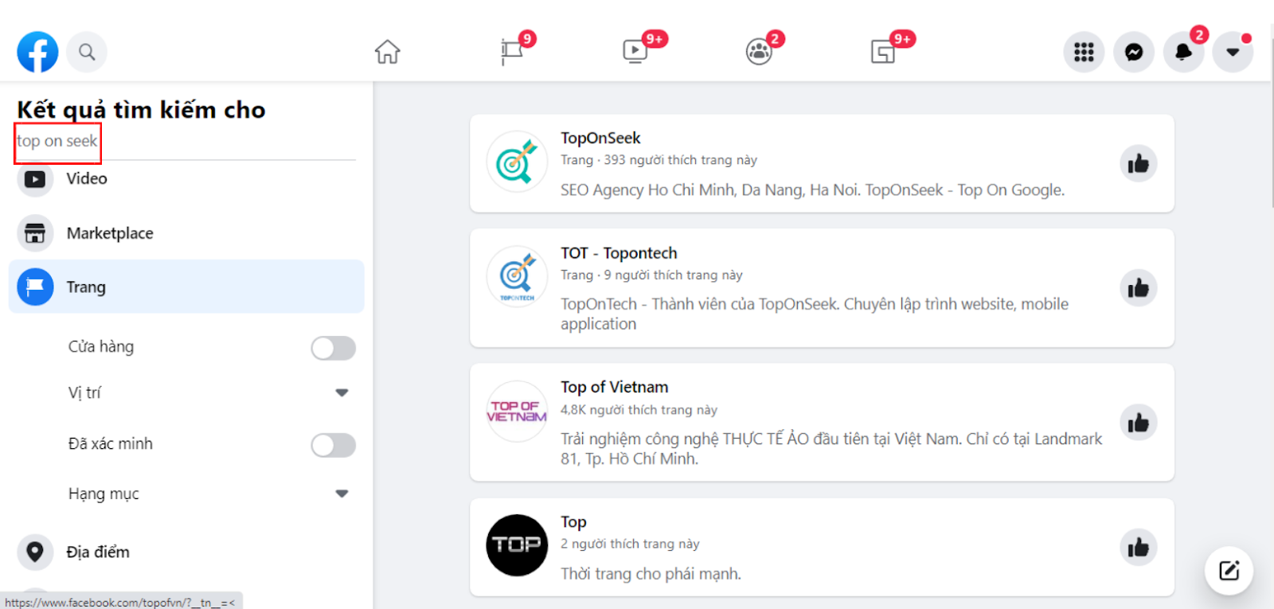Screen dimensions: 1274x609
Task: Open the Groups icon in top bar
Action: [759, 53]
